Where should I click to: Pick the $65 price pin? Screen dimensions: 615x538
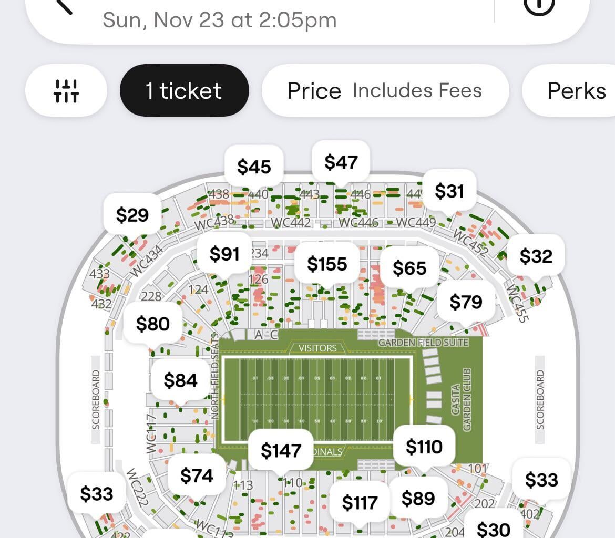tap(409, 268)
